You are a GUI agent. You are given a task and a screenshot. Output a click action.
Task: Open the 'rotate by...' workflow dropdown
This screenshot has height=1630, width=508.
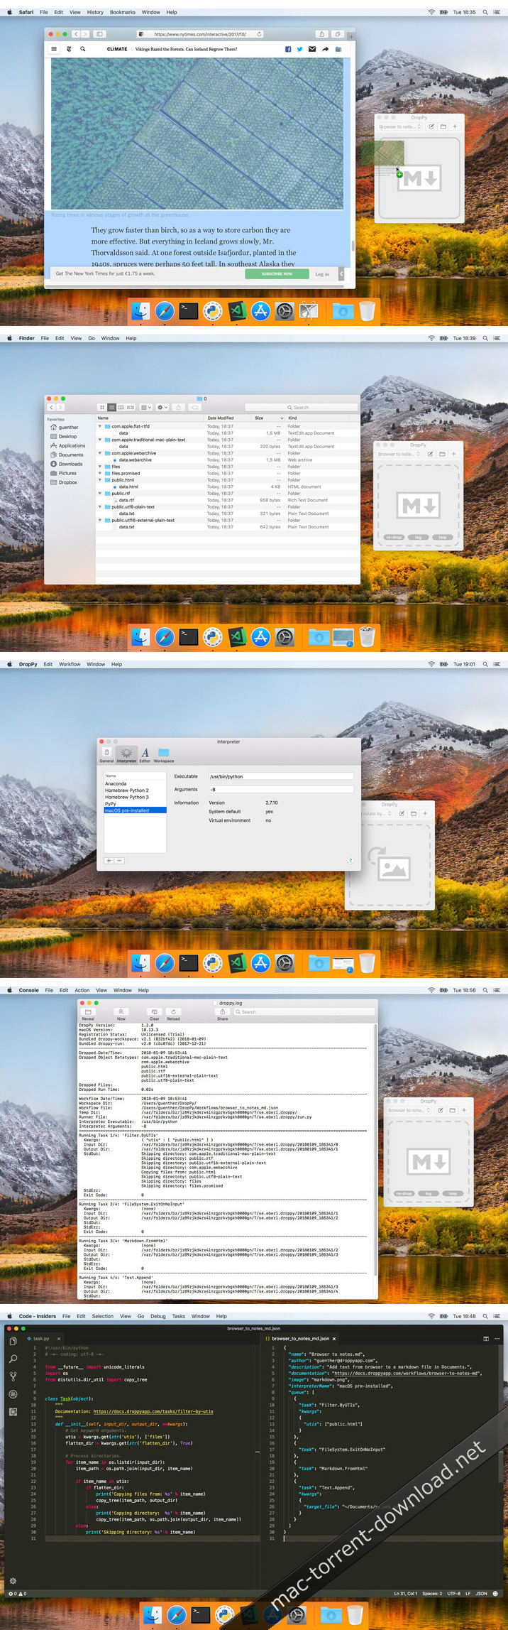pos(375,813)
